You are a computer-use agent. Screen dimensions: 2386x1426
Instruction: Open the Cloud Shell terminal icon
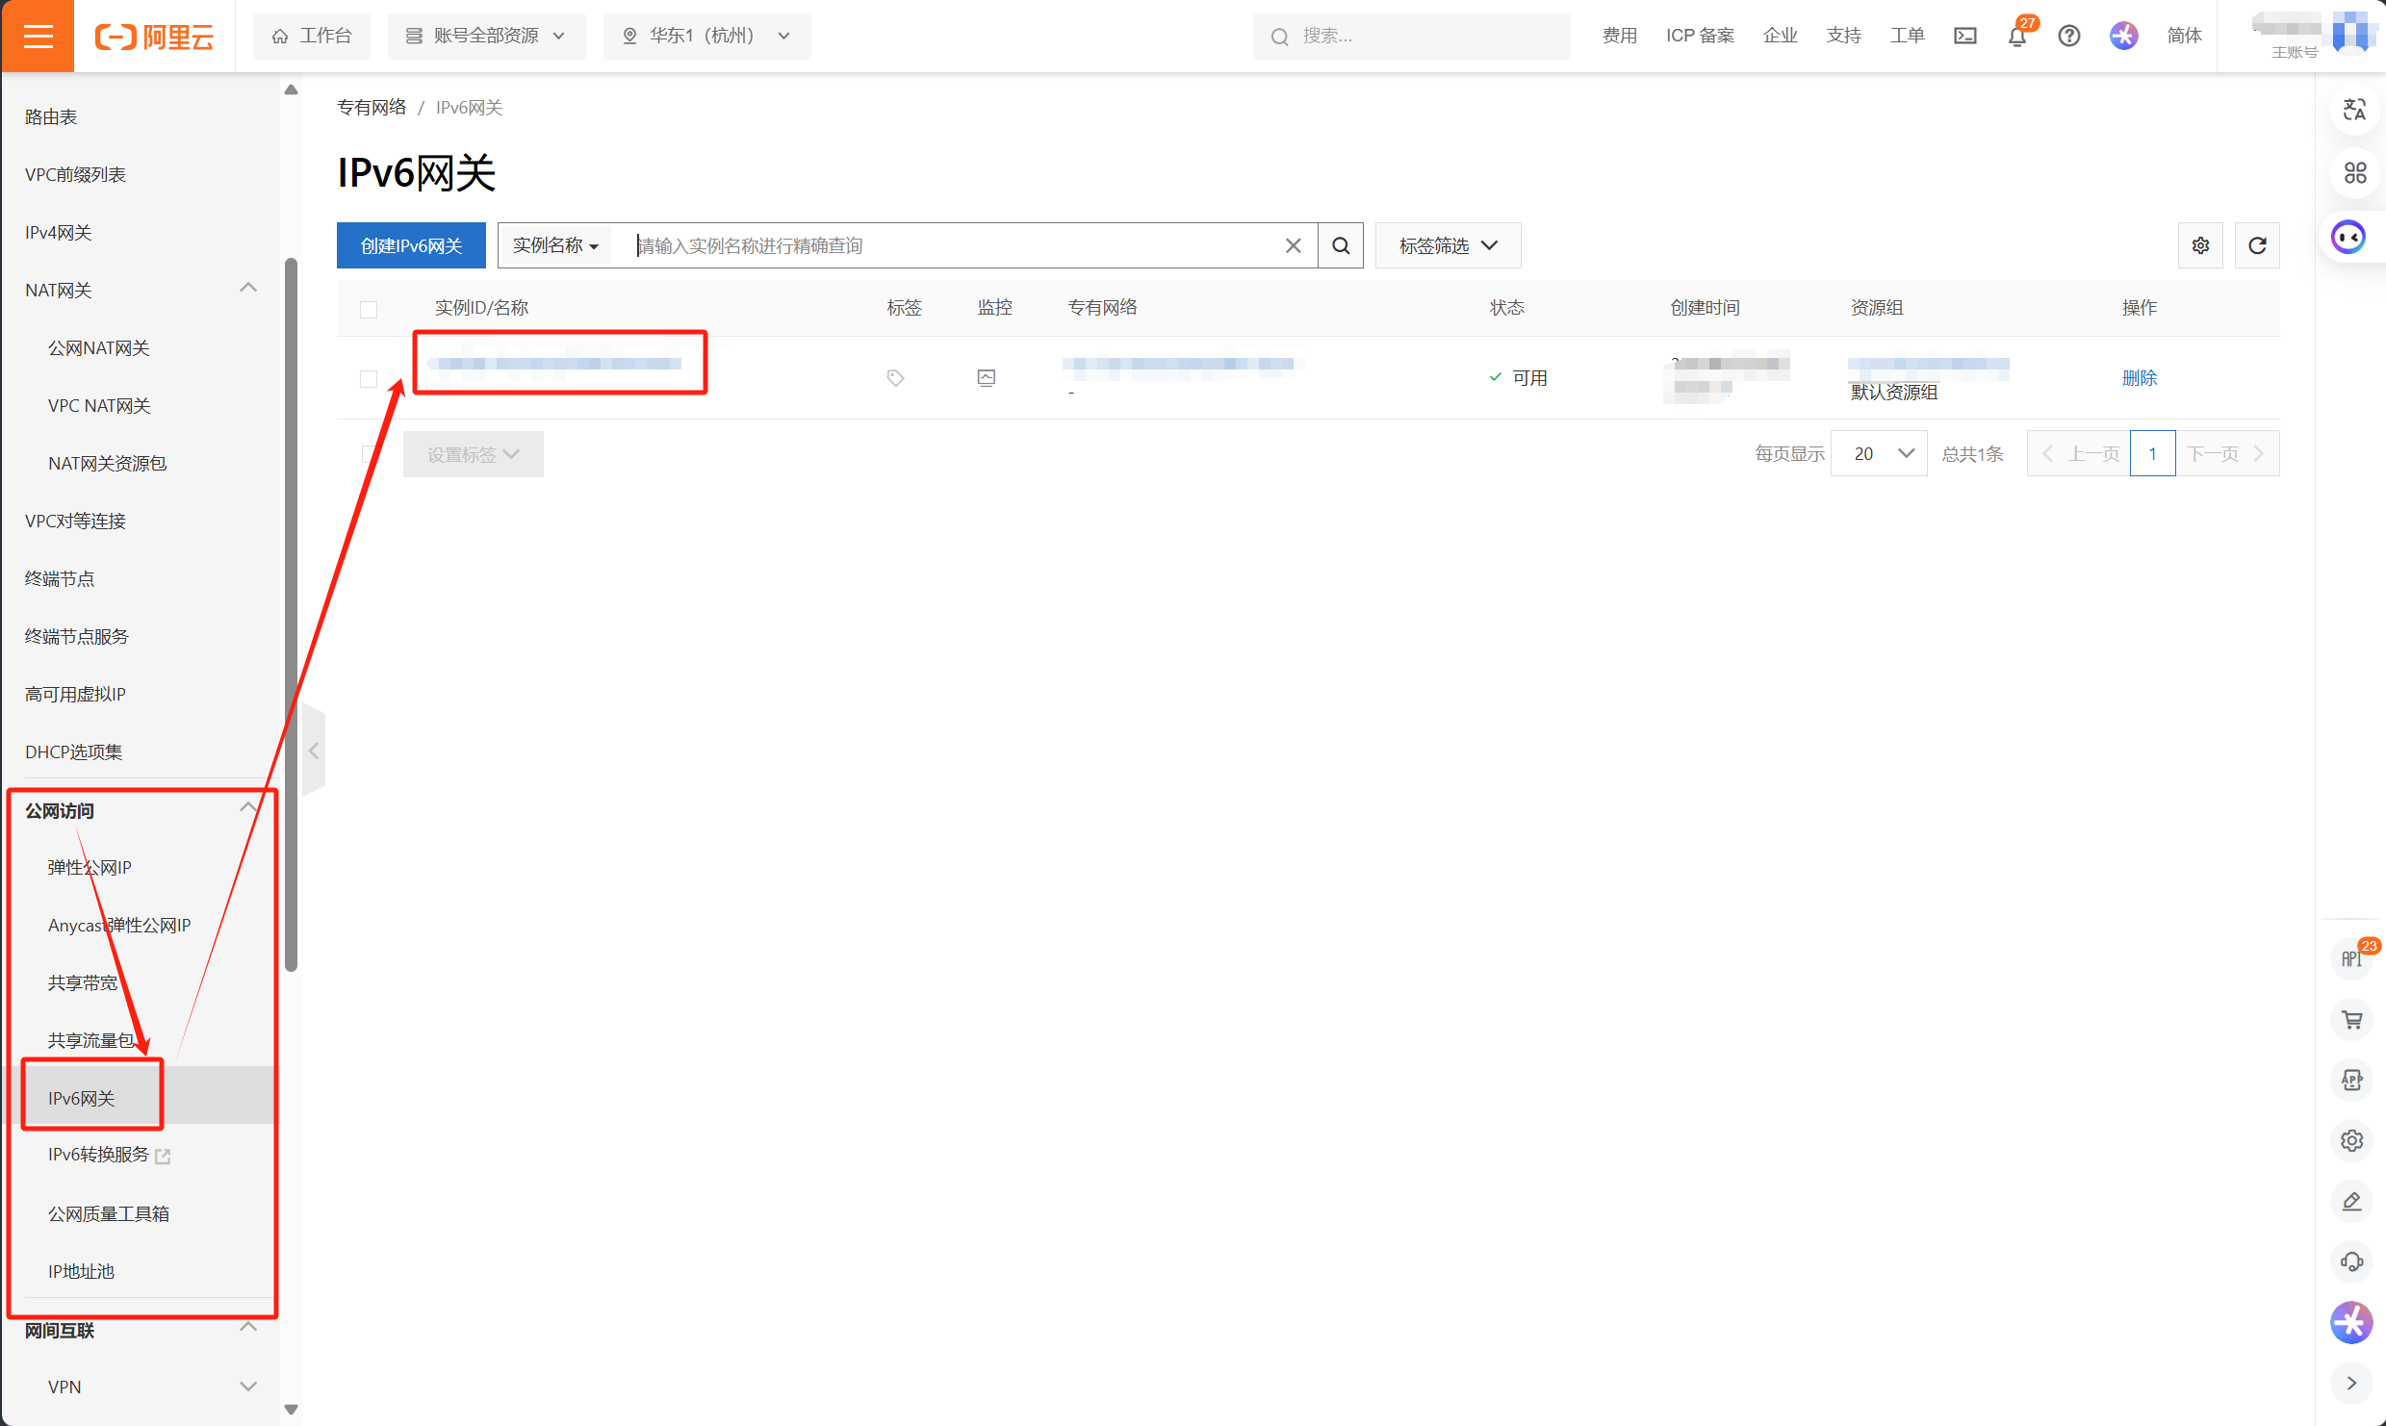(x=1964, y=36)
